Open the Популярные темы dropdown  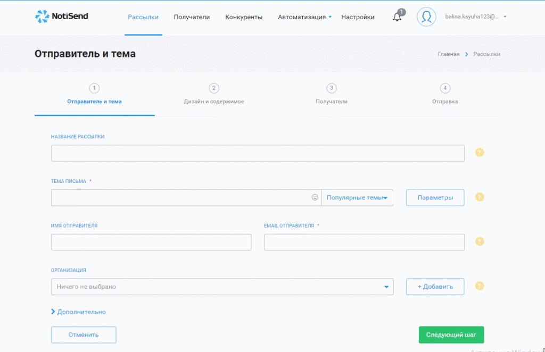click(357, 197)
